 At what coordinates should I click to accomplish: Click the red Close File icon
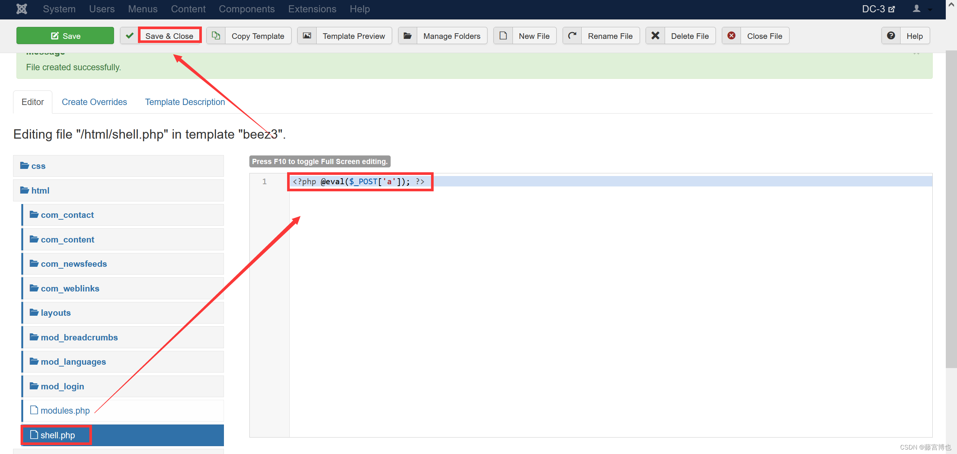732,36
